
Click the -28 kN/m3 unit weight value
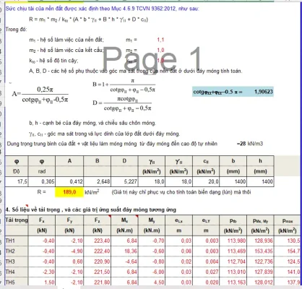[250, 144]
